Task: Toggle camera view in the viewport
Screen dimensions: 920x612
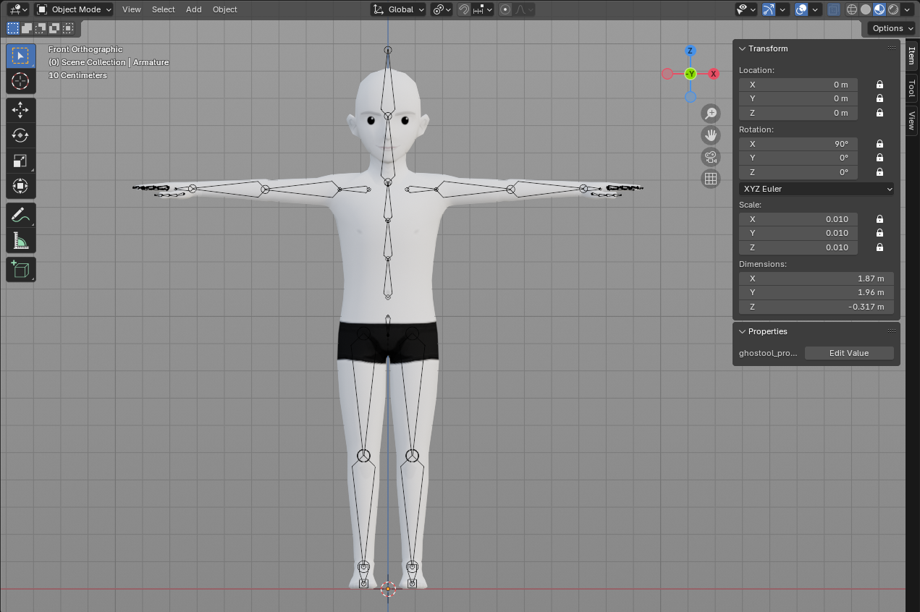Action: (711, 157)
